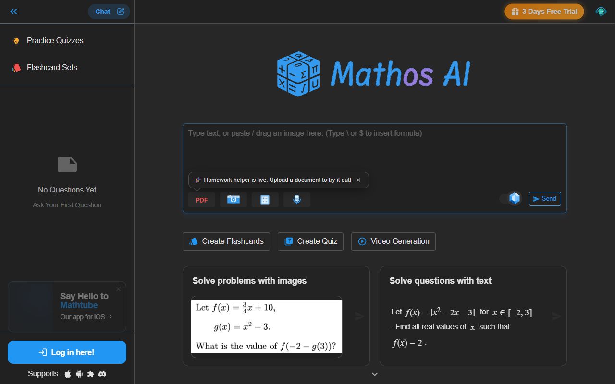Start the 3 Days Free Trial
Viewport: 615px width, 384px height.
click(x=544, y=11)
